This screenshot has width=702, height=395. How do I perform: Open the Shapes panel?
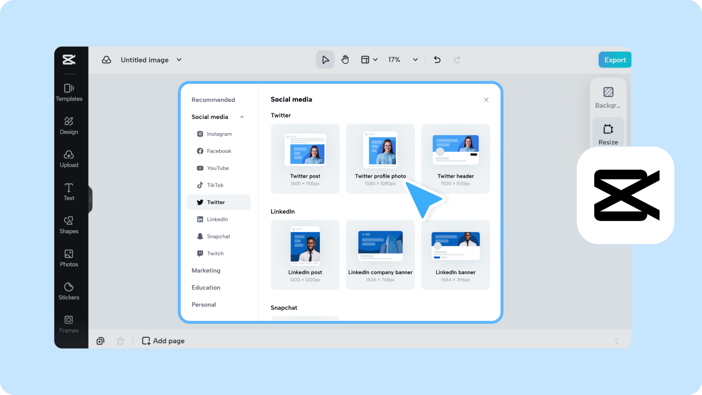click(x=69, y=225)
